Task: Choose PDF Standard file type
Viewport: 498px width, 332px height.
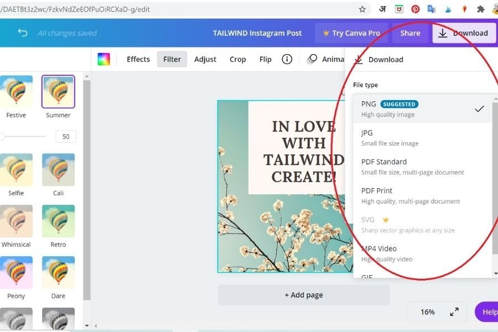Action: click(422, 167)
